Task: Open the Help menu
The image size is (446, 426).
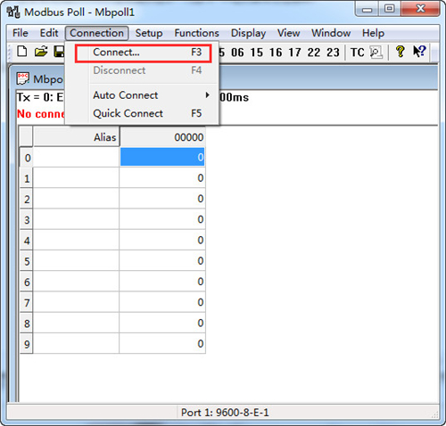Action: (373, 33)
